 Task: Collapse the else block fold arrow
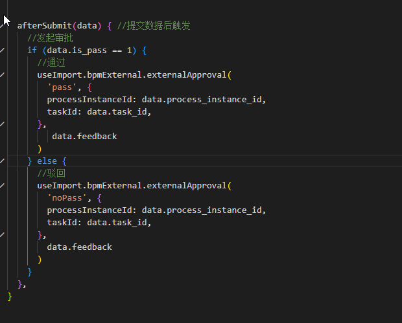3,161
